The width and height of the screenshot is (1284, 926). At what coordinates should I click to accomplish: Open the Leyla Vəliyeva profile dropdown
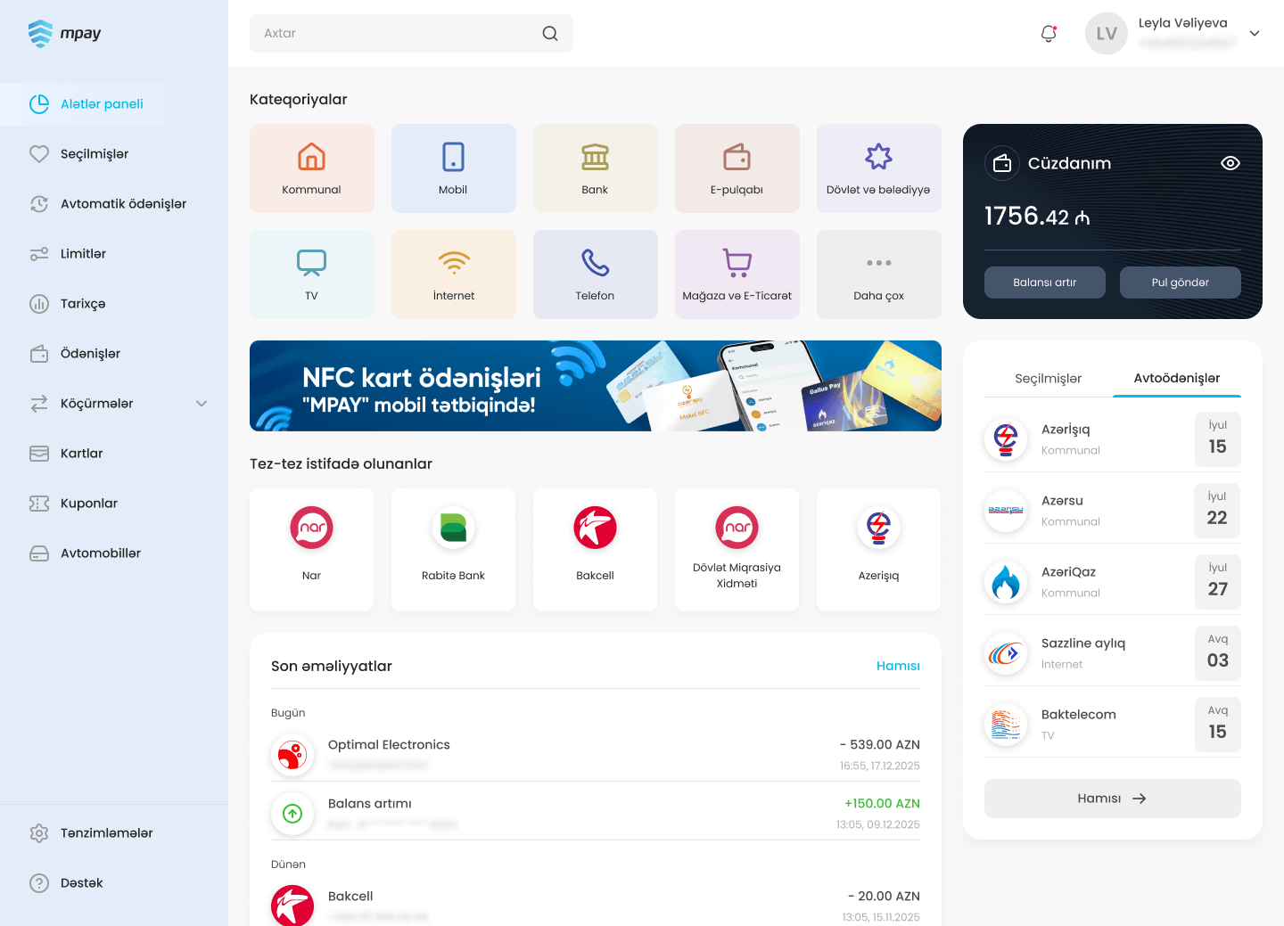coord(1254,34)
